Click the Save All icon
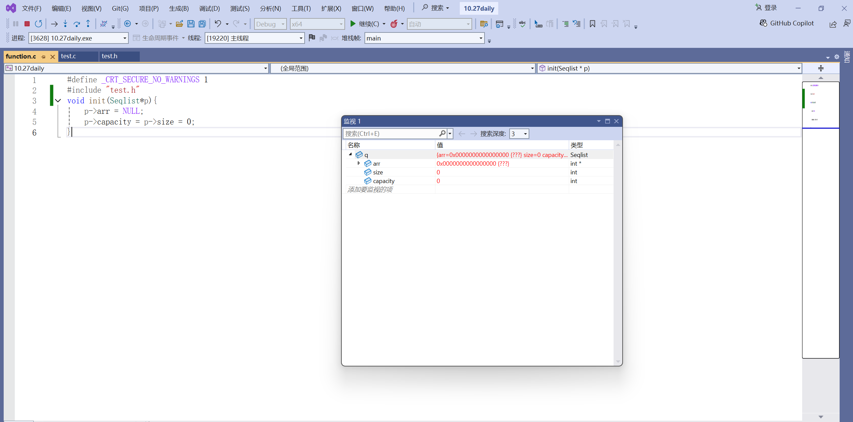The width and height of the screenshot is (853, 422). [x=202, y=24]
